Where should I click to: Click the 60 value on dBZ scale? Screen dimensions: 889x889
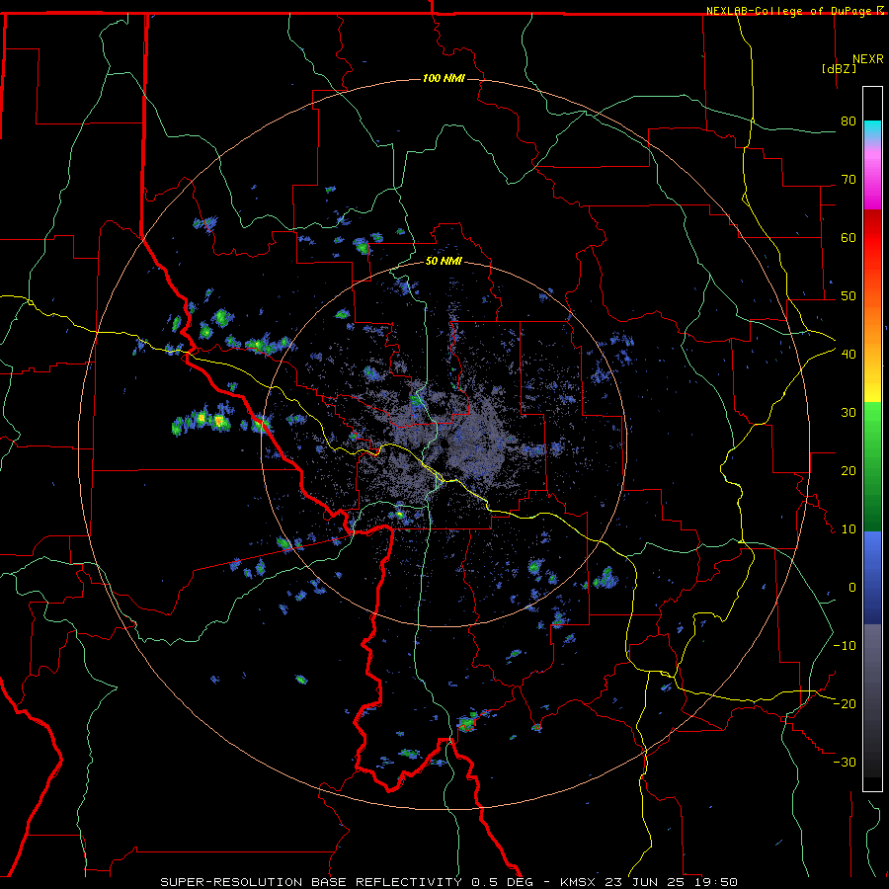coord(849,237)
